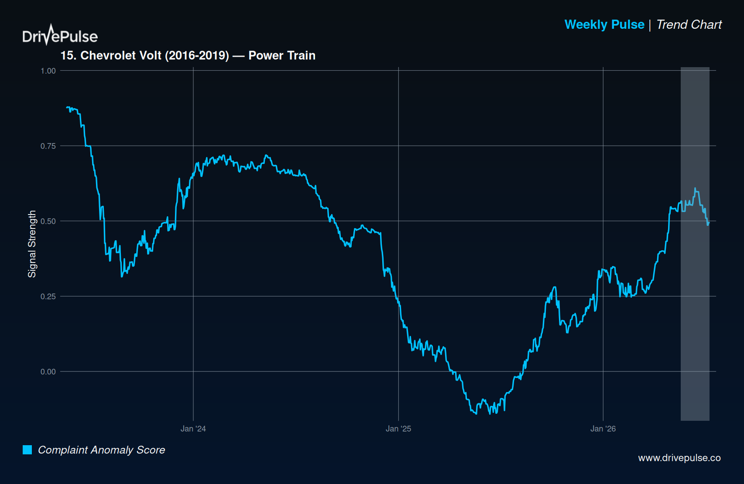Click the 1.00 y-axis value
This screenshot has width=744, height=484.
click(48, 71)
